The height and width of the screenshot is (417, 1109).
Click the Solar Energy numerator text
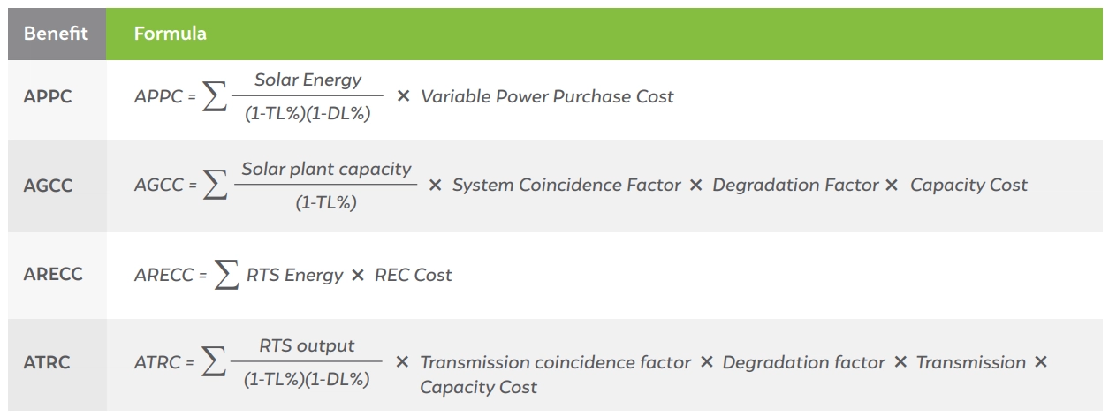click(308, 80)
